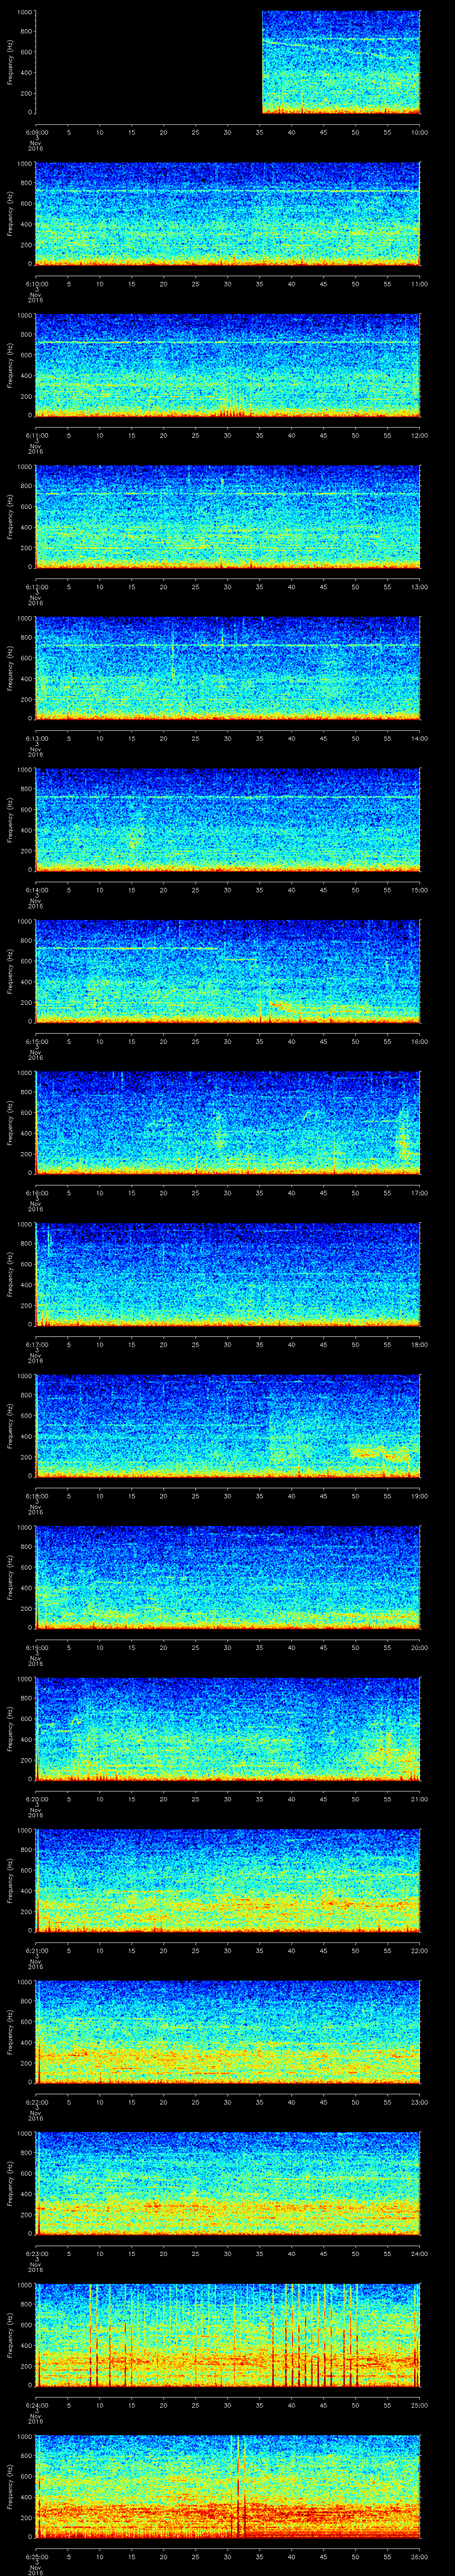Click the 14:00 end-of-axis label
Screen dimensions: 455x2576
[x=419, y=738]
